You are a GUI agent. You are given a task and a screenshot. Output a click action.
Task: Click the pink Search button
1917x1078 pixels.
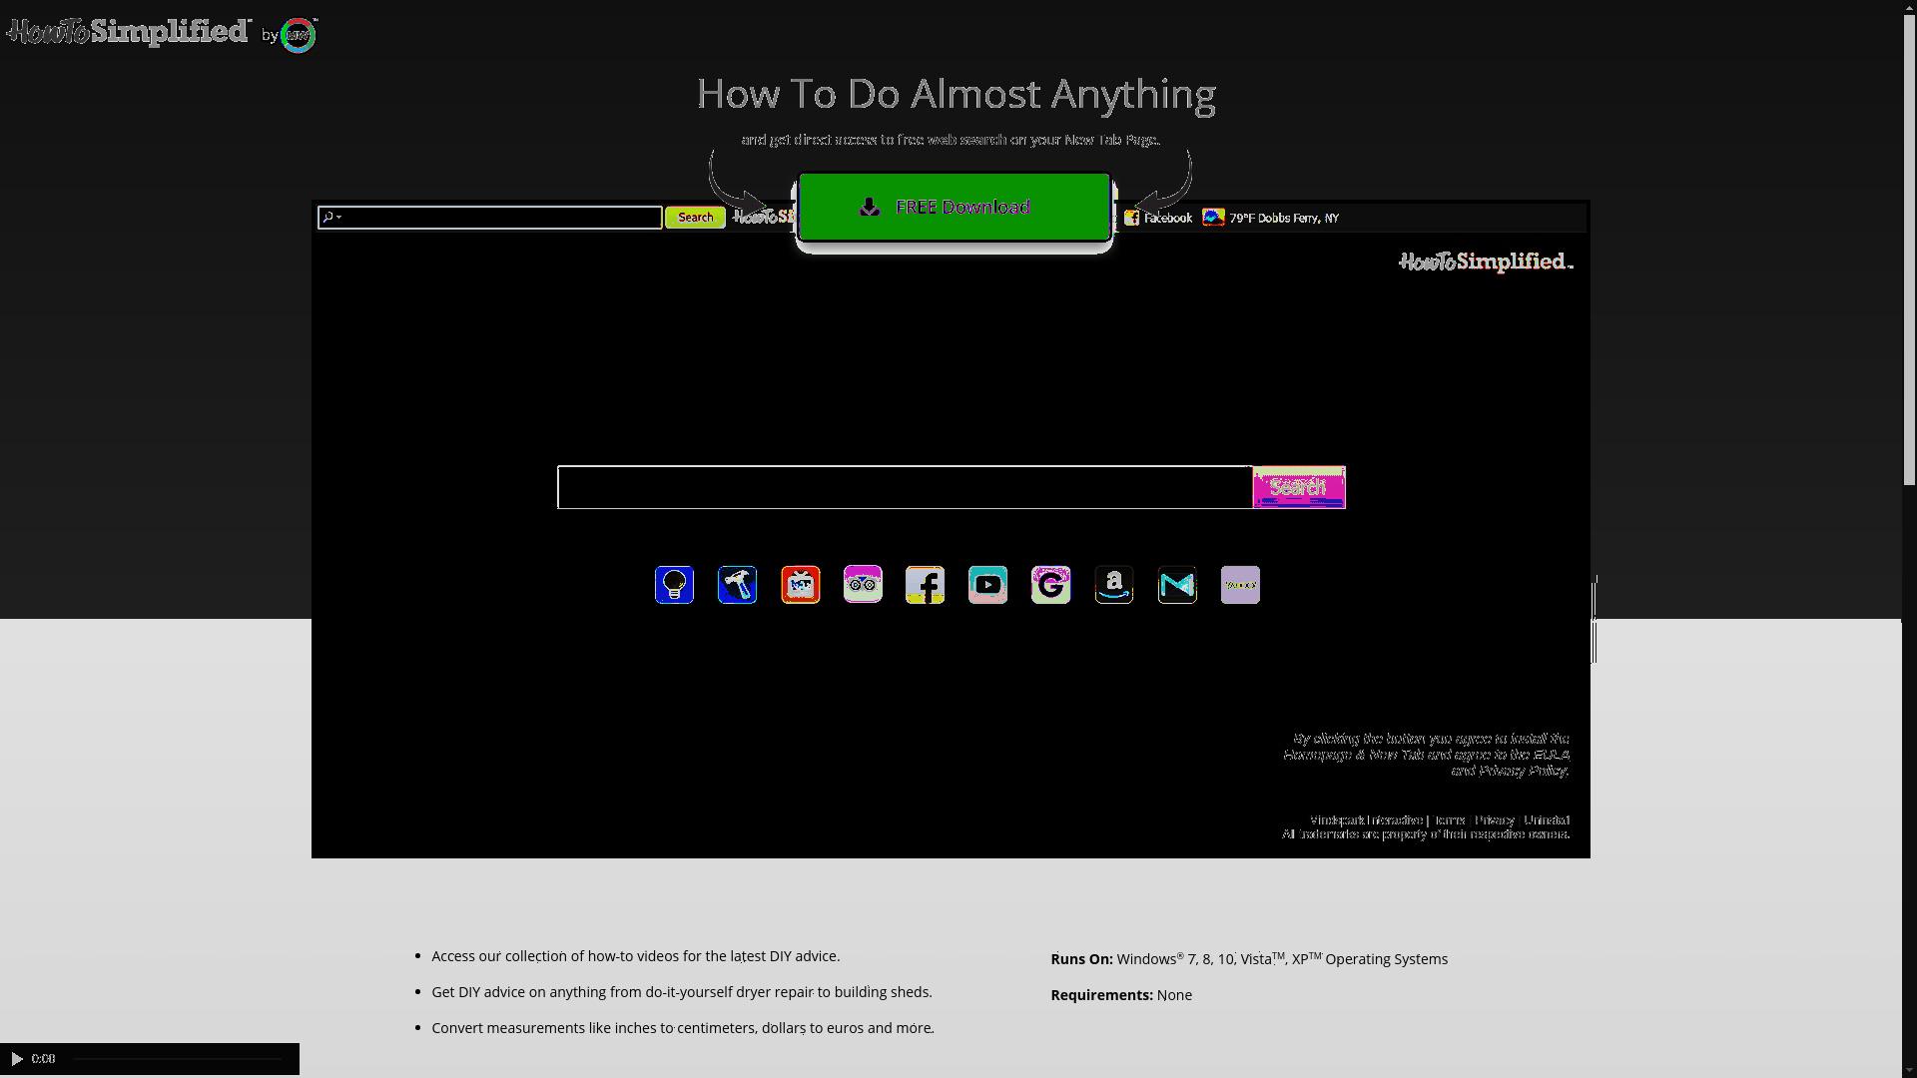[x=1299, y=487]
